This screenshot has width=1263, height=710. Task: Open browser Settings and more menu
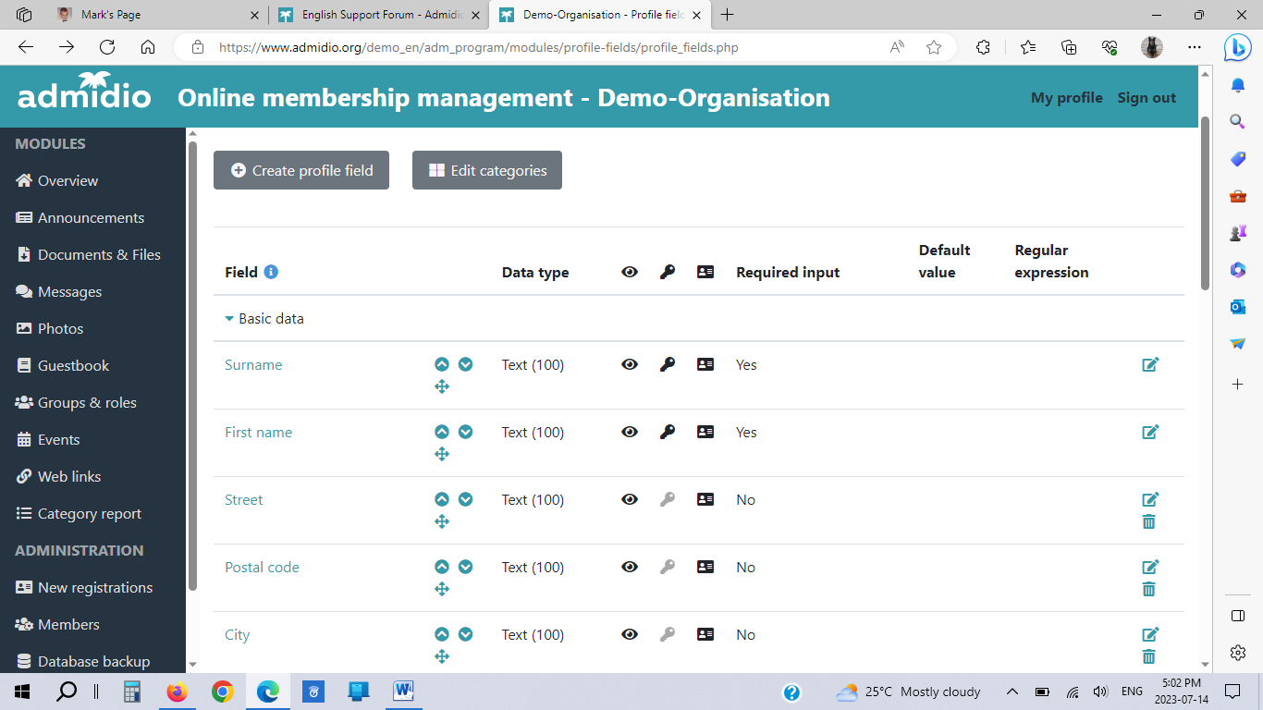(x=1195, y=47)
